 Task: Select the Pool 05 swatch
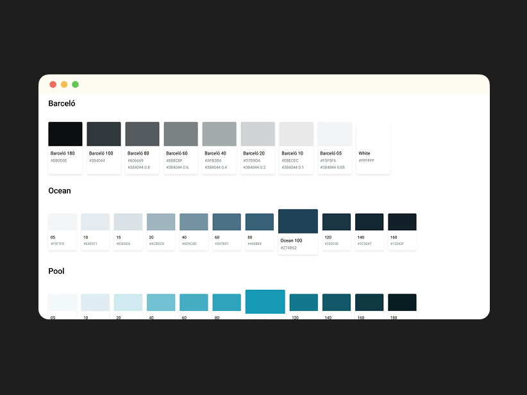pyautogui.click(x=63, y=302)
